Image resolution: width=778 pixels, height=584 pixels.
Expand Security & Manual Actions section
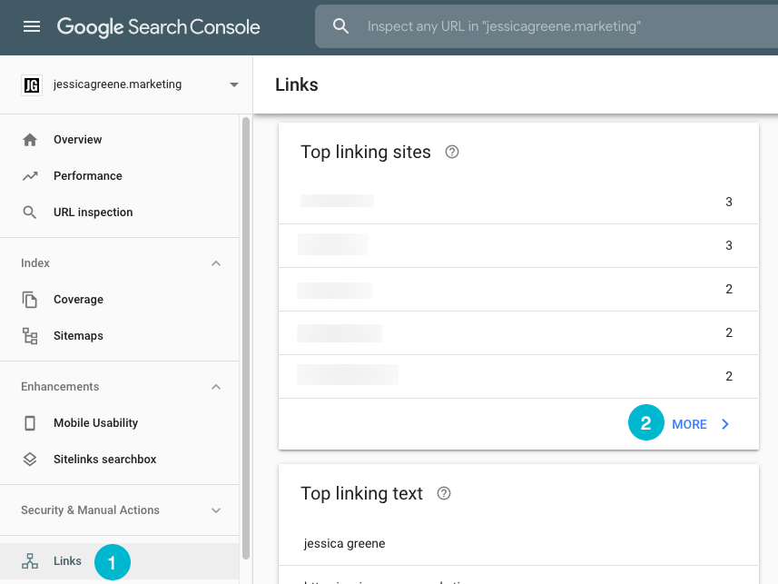[216, 510]
